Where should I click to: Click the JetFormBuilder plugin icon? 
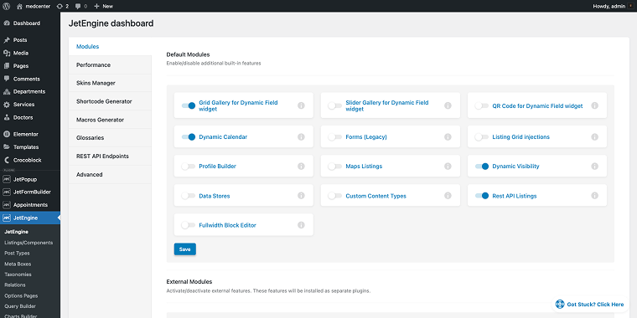click(7, 192)
